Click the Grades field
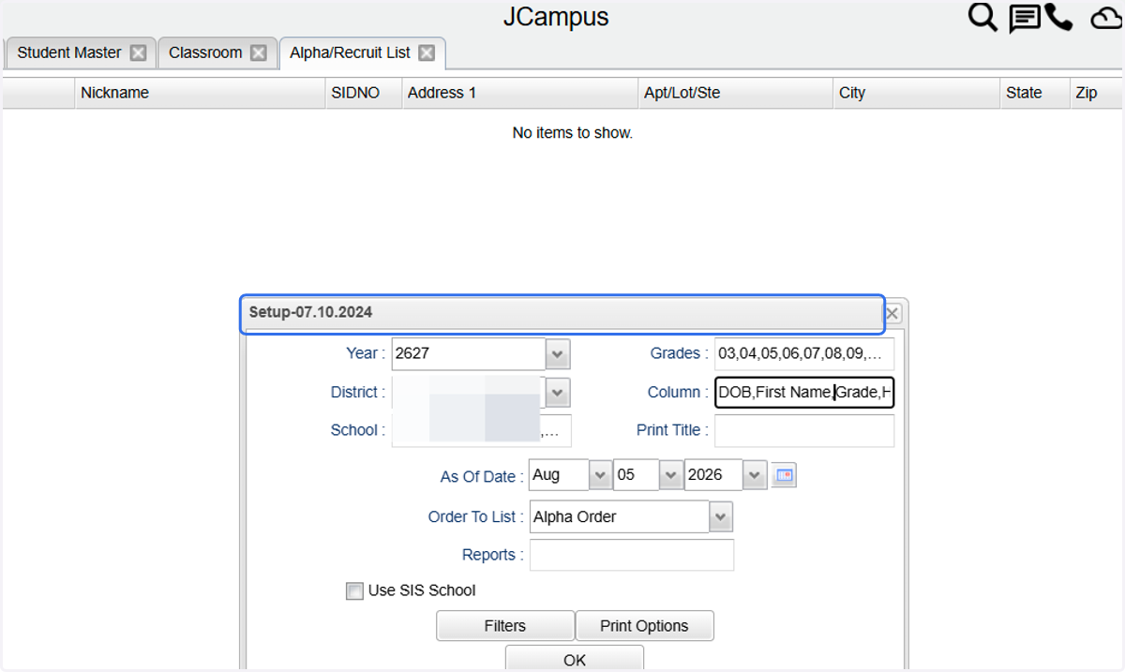The image size is (1125, 672). pyautogui.click(x=804, y=354)
